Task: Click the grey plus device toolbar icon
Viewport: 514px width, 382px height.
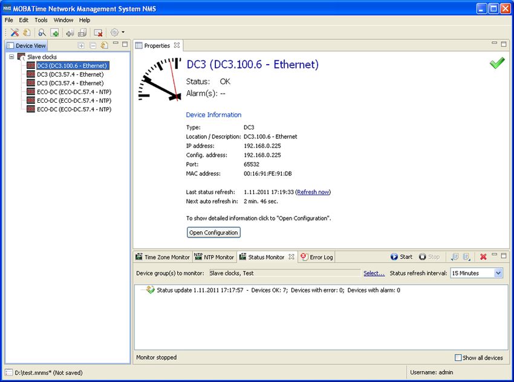Action: coord(70,33)
